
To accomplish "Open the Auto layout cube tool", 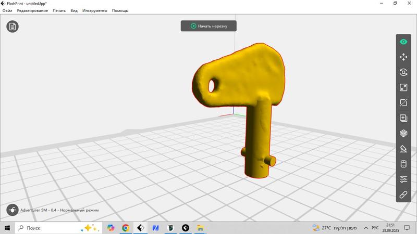I will point(403,133).
